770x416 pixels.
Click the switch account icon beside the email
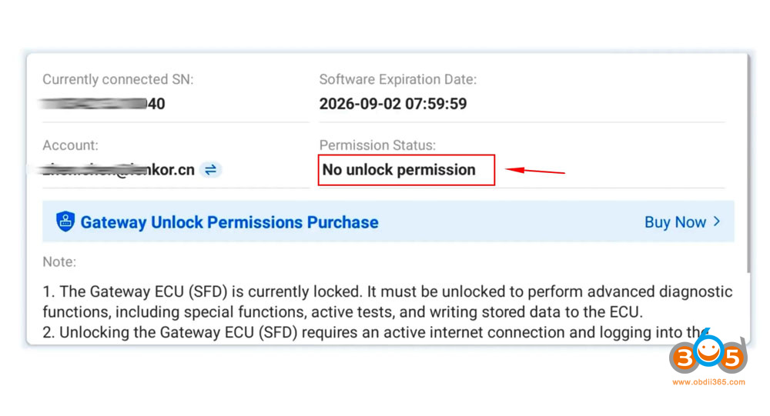pyautogui.click(x=210, y=170)
